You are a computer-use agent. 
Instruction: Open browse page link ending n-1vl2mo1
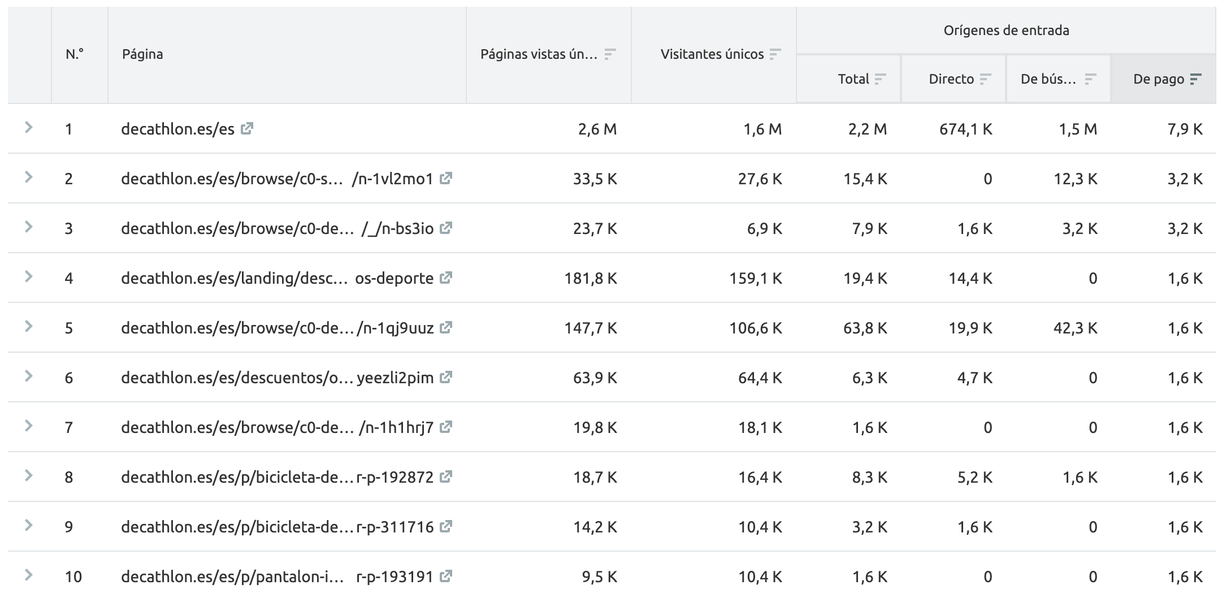[x=277, y=179]
